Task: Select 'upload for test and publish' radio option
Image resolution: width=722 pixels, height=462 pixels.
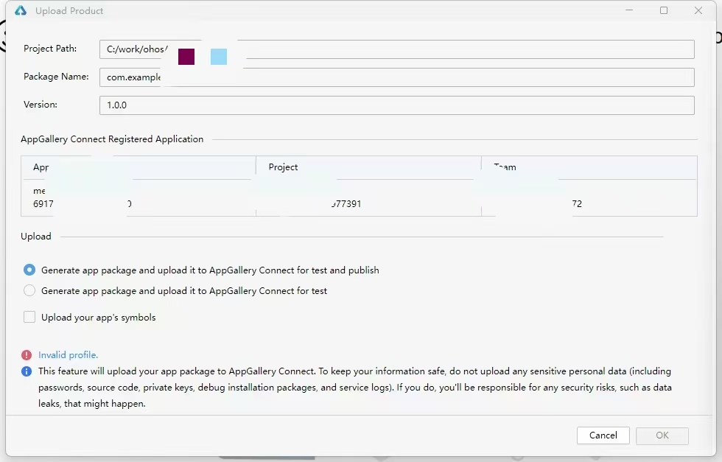Action: click(x=29, y=270)
